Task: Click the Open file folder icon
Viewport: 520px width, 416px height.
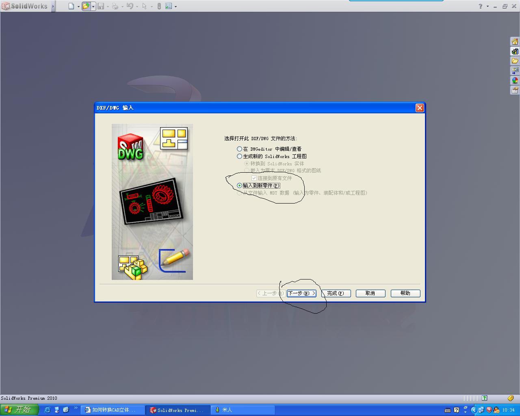Action: coord(86,6)
